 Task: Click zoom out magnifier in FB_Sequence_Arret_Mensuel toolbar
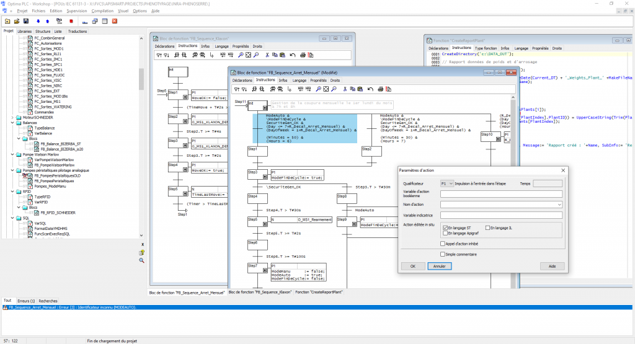point(334,89)
